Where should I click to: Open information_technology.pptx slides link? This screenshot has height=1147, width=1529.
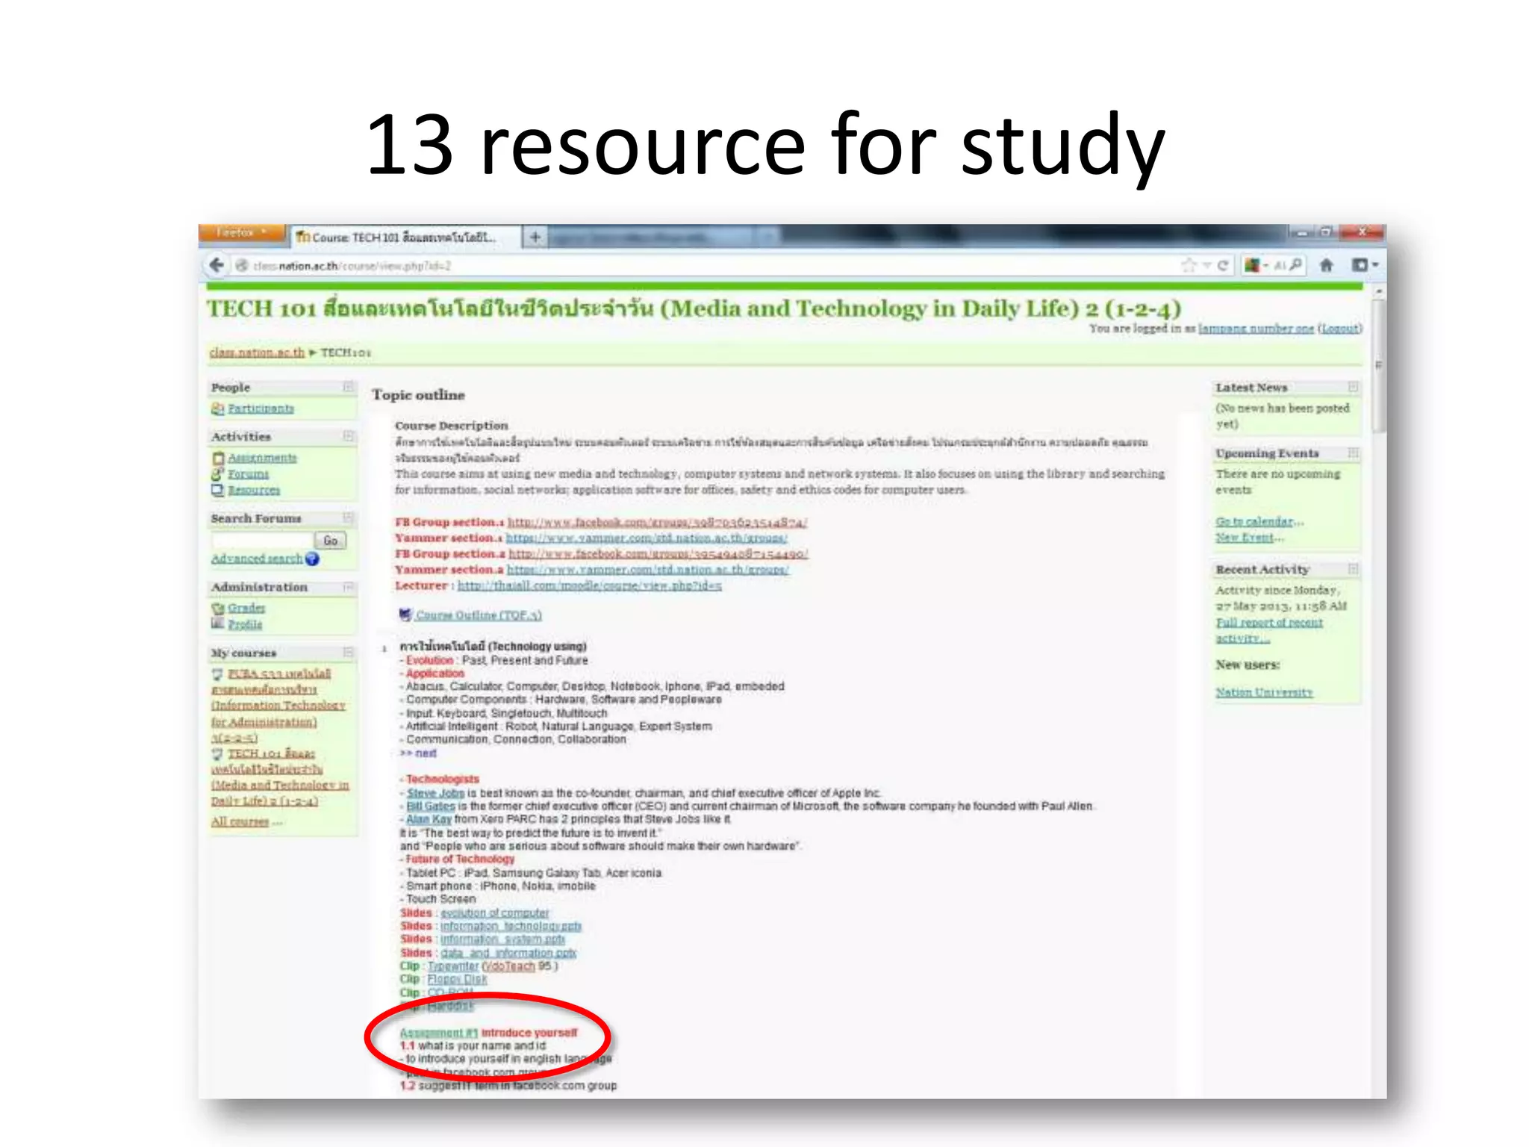click(511, 926)
